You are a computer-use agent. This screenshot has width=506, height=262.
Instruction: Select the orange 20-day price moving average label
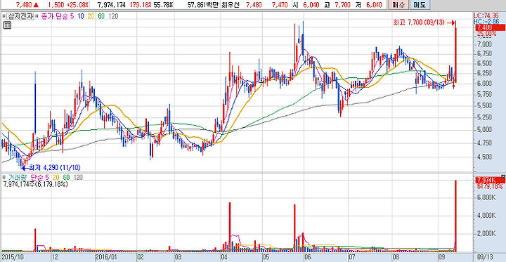point(91,16)
